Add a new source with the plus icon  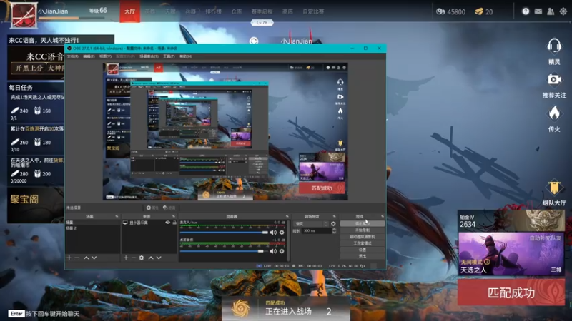coord(126,258)
